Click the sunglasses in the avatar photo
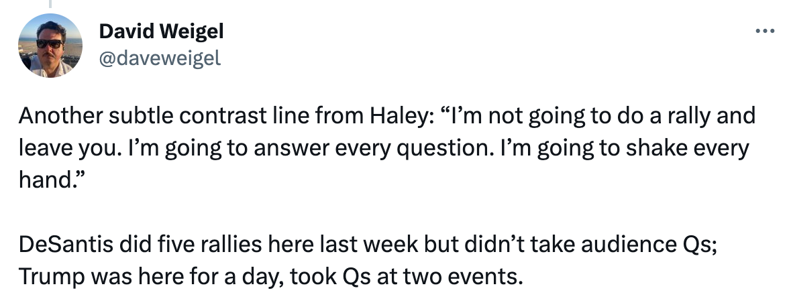The height and width of the screenshot is (307, 789). (50, 43)
